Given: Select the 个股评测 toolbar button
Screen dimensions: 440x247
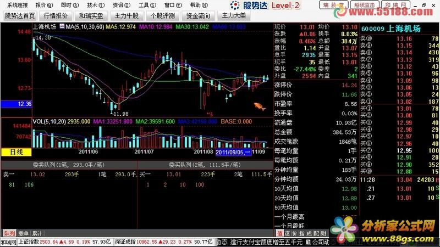Looking at the screenshot, I should coord(162,16).
